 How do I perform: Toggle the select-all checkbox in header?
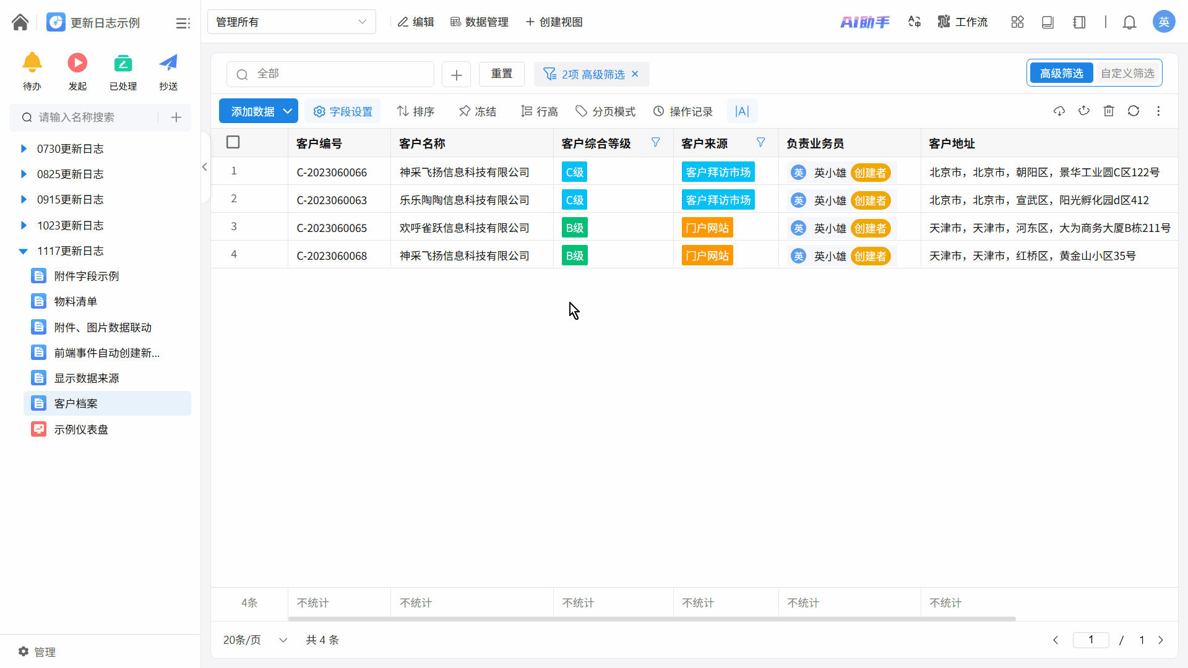pyautogui.click(x=233, y=142)
